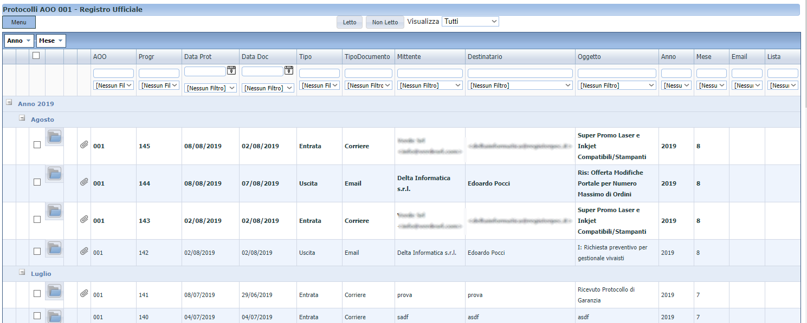The width and height of the screenshot is (807, 323).
Task: Open the Visualizza Tutti dropdown
Action: point(470,21)
